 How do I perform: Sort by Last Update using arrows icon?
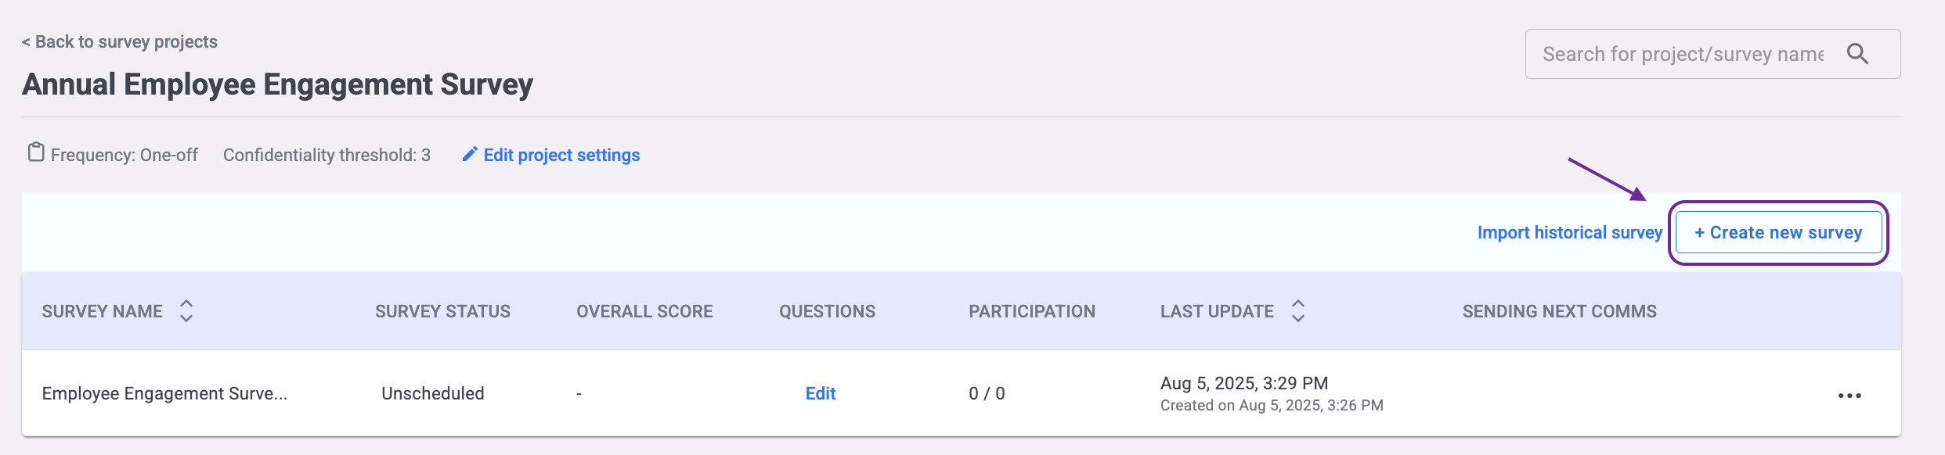tap(1298, 310)
